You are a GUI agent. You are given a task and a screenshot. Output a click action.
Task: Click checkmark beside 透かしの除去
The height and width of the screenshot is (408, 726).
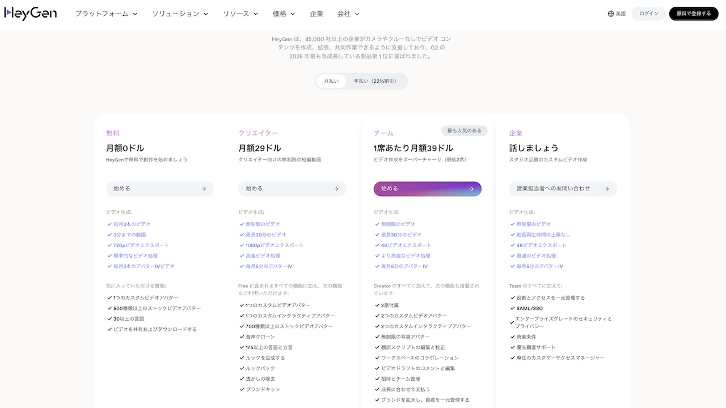coord(242,379)
